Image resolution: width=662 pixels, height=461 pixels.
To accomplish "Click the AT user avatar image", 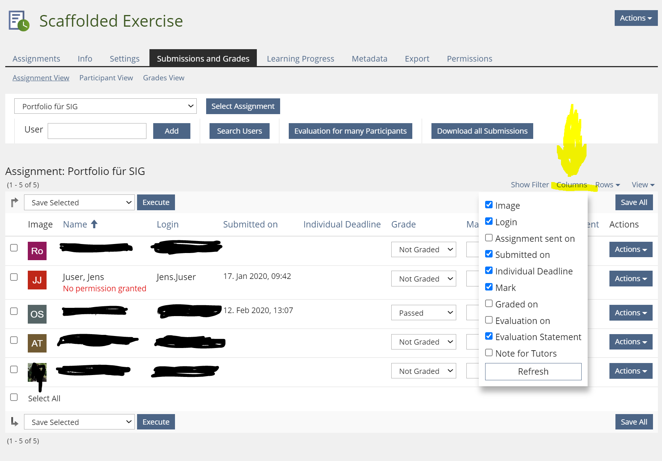I will tap(37, 343).
